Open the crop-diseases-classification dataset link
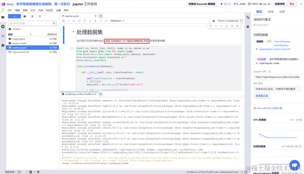The height and width of the screenshot is (174, 304). coord(282,43)
